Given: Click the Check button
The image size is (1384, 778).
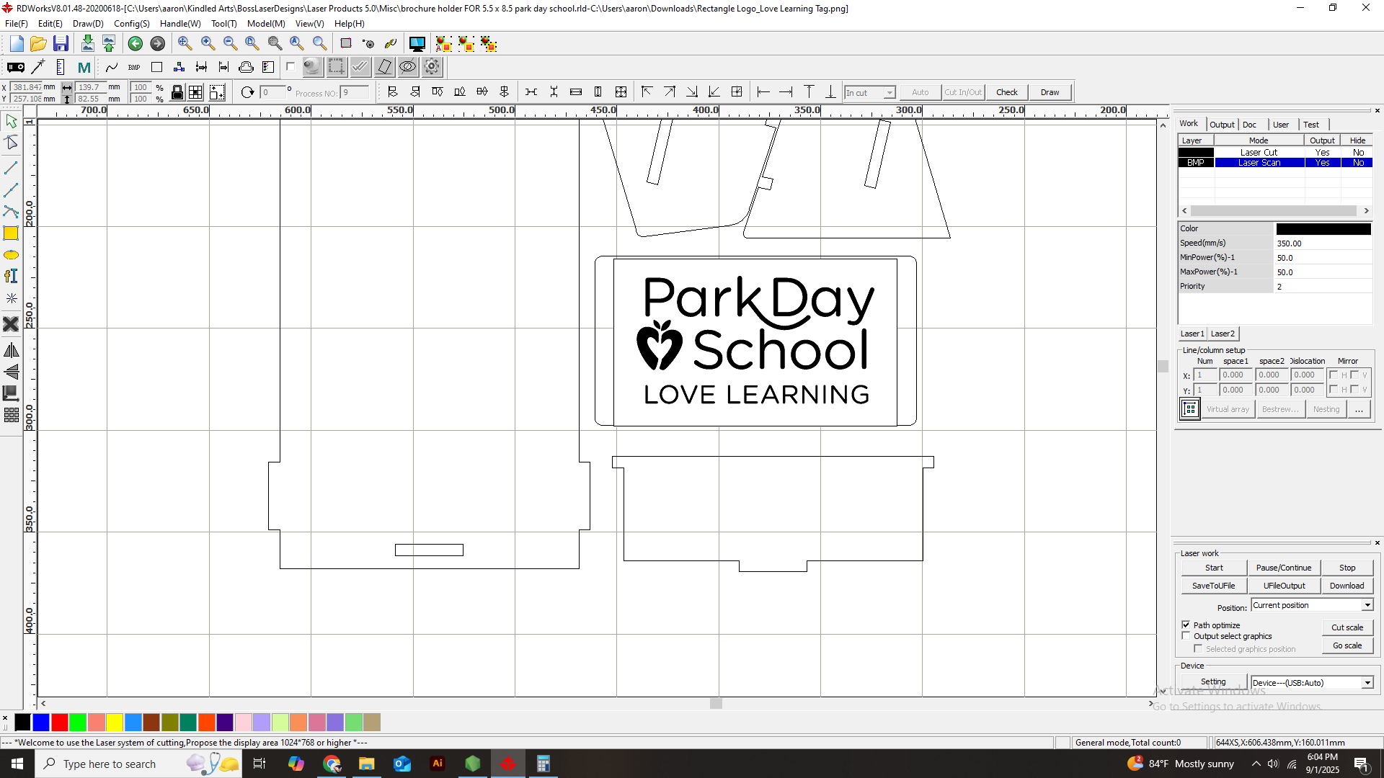Looking at the screenshot, I should point(1007,92).
